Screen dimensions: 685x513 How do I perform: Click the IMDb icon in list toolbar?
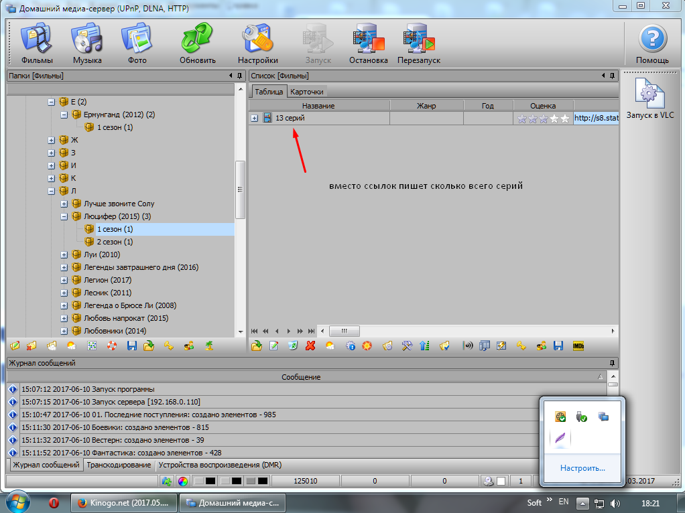pos(578,346)
